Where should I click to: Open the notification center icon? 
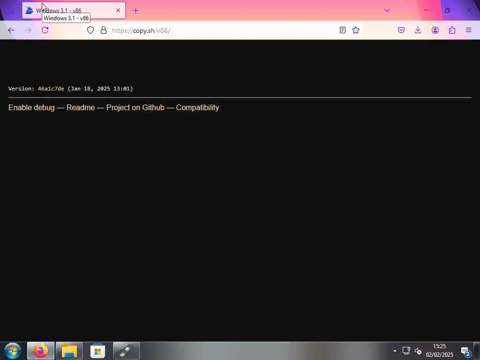pyautogui.click(x=466, y=352)
